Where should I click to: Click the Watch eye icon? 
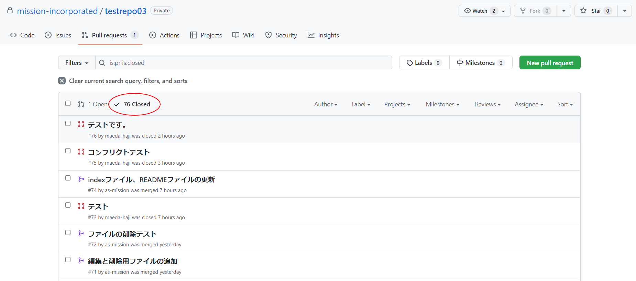(x=467, y=11)
